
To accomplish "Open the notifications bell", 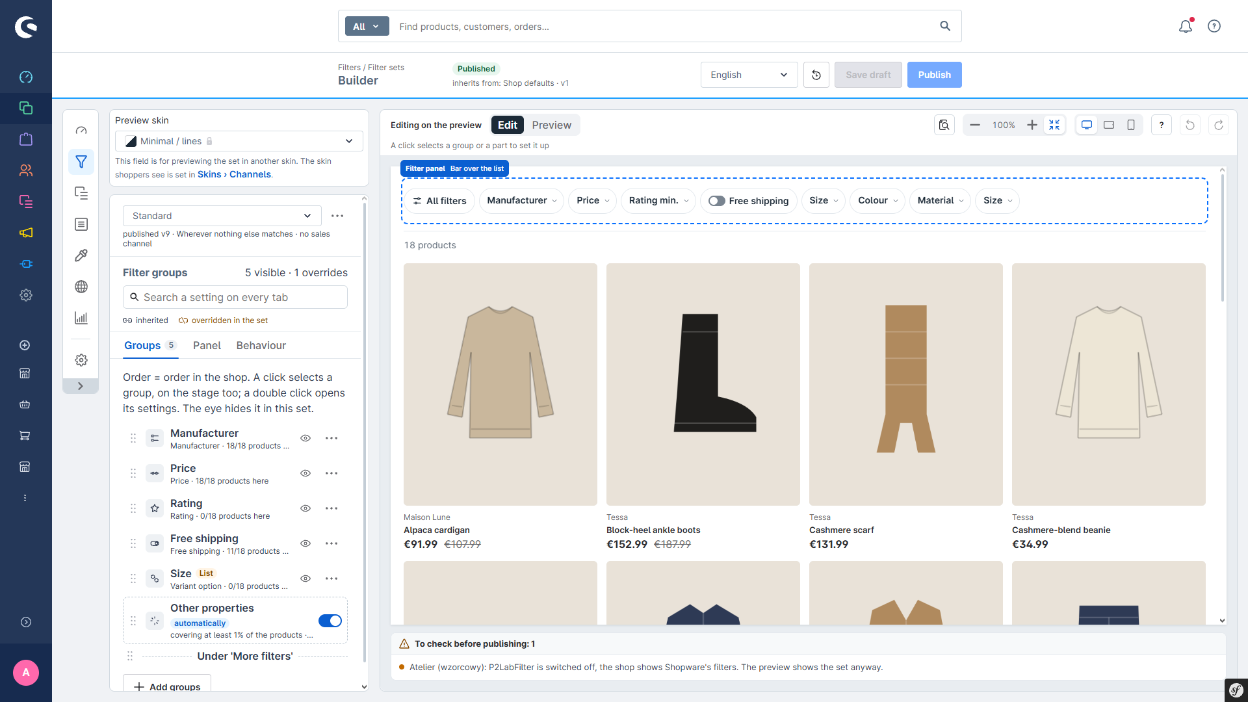I will point(1186,26).
